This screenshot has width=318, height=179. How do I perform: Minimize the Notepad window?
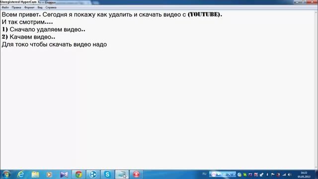pyautogui.click(x=297, y=2)
